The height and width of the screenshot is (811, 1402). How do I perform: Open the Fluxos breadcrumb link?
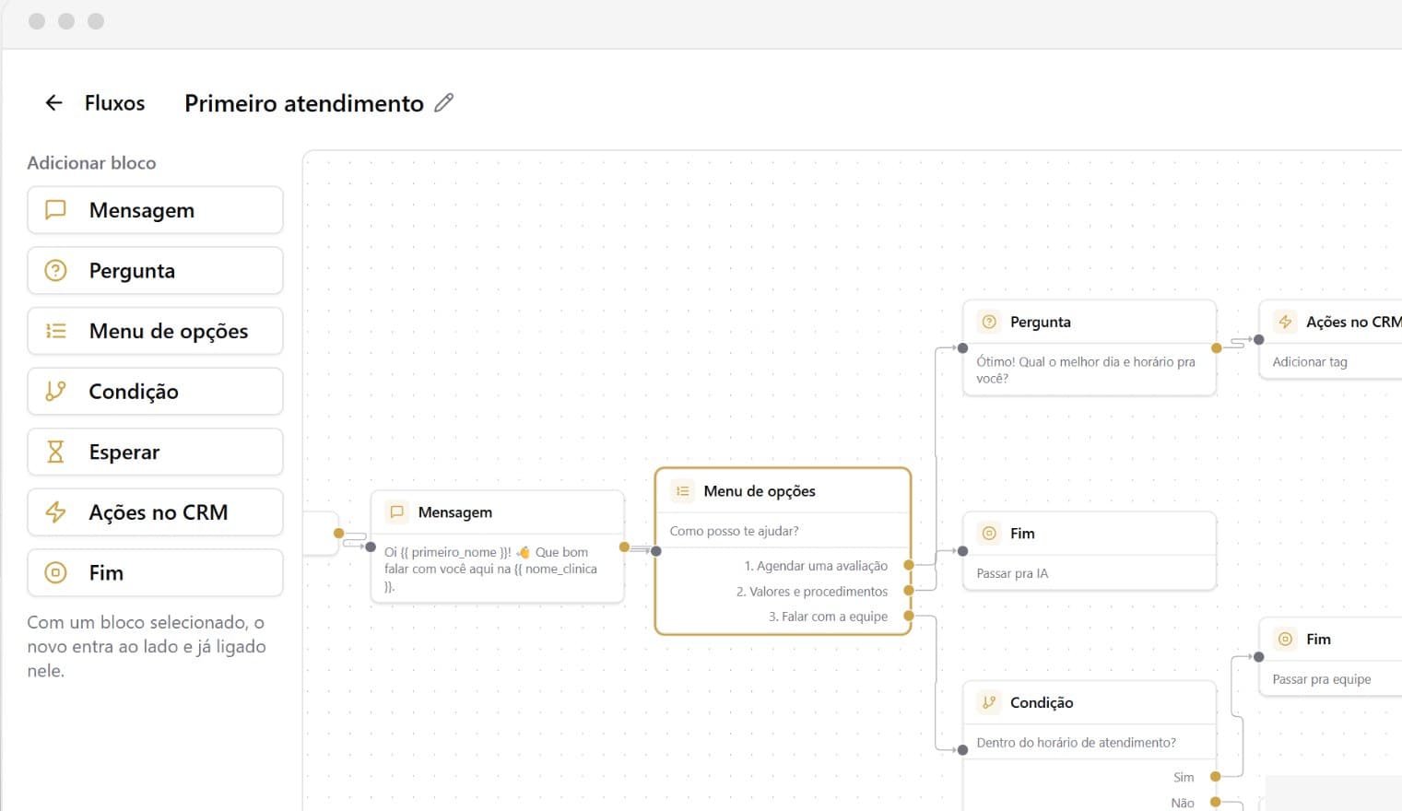pyautogui.click(x=114, y=102)
